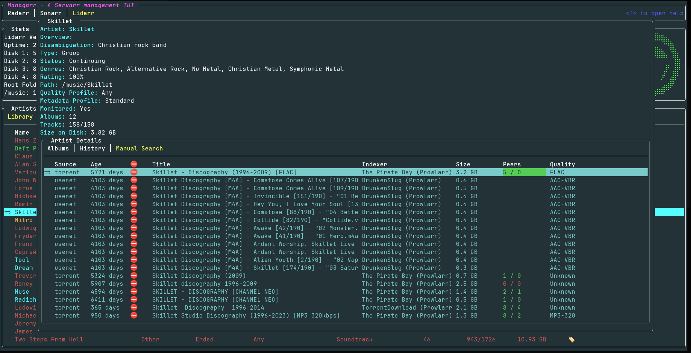Sort by the Size column header
Viewport: 691px width, 353px height.
pyautogui.click(x=463, y=164)
